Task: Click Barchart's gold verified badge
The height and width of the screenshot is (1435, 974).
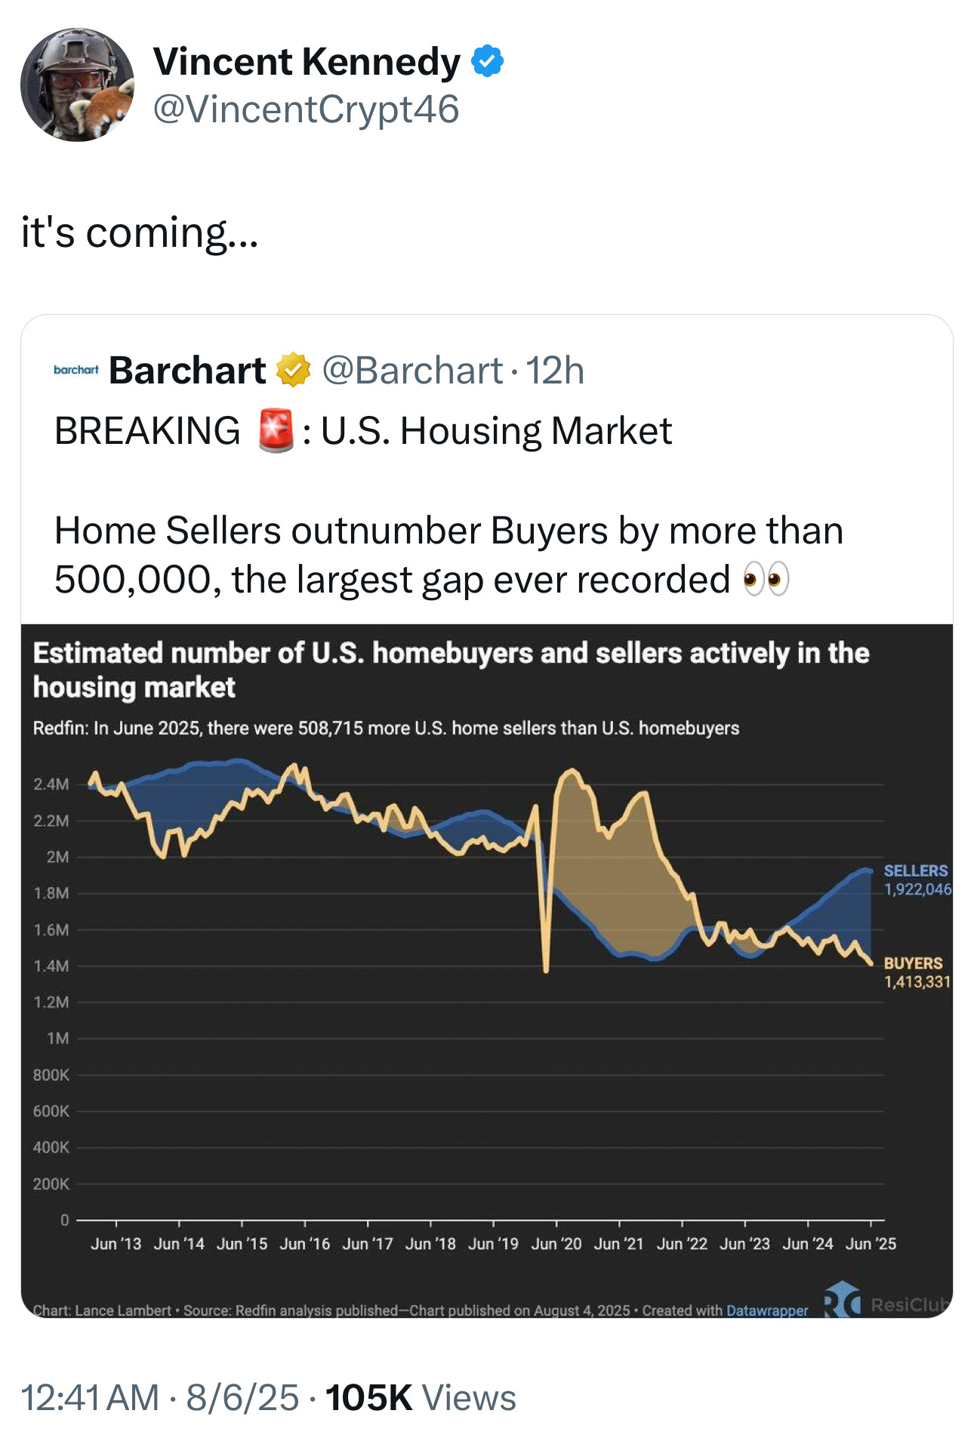Action: click(x=293, y=371)
